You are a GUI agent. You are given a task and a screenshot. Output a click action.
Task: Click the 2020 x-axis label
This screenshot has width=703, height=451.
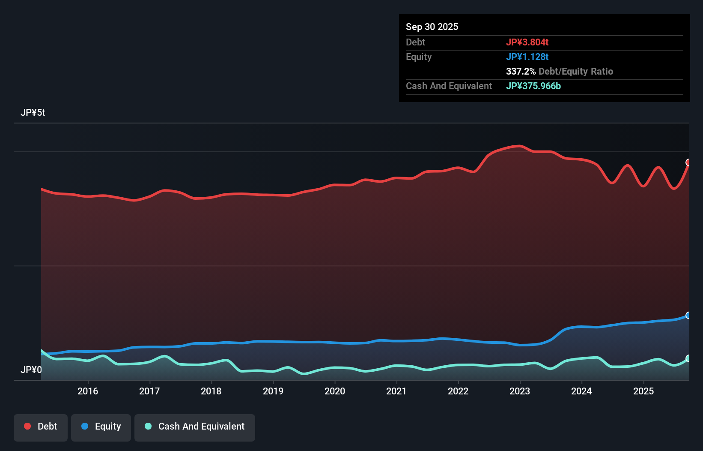335,391
